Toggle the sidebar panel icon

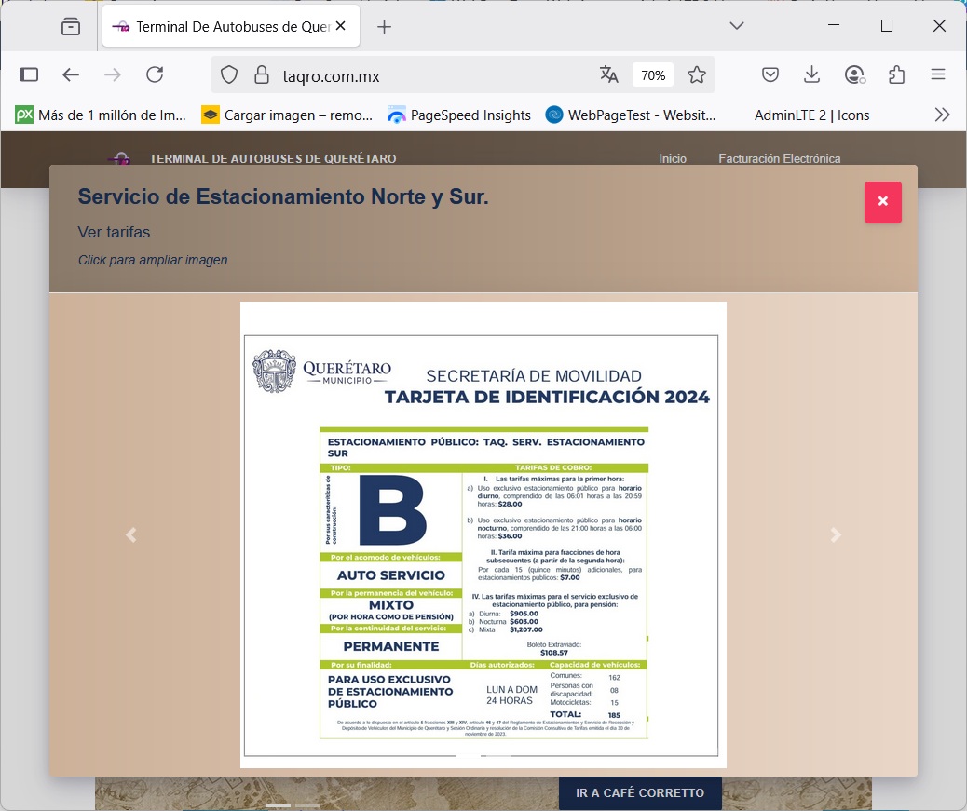point(29,74)
